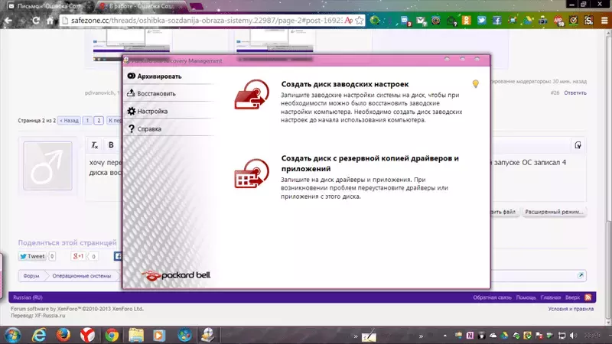Click Помощь footer link
612x344 pixels.
click(526, 297)
